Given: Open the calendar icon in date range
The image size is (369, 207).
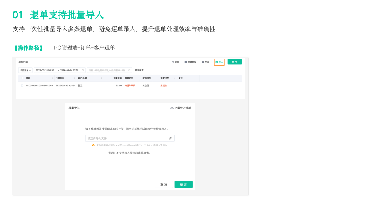Looking at the screenshot, I should tap(83, 70).
